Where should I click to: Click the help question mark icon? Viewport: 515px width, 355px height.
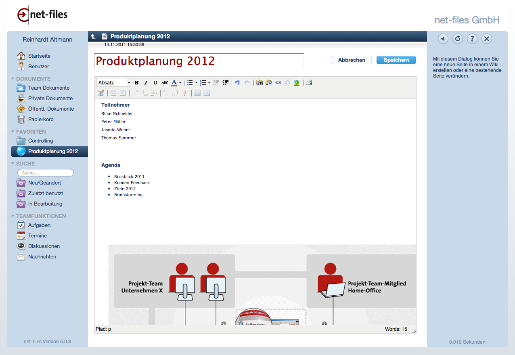472,39
